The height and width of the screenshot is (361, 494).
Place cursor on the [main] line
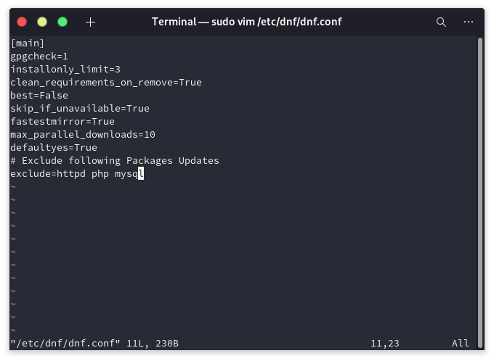(28, 43)
